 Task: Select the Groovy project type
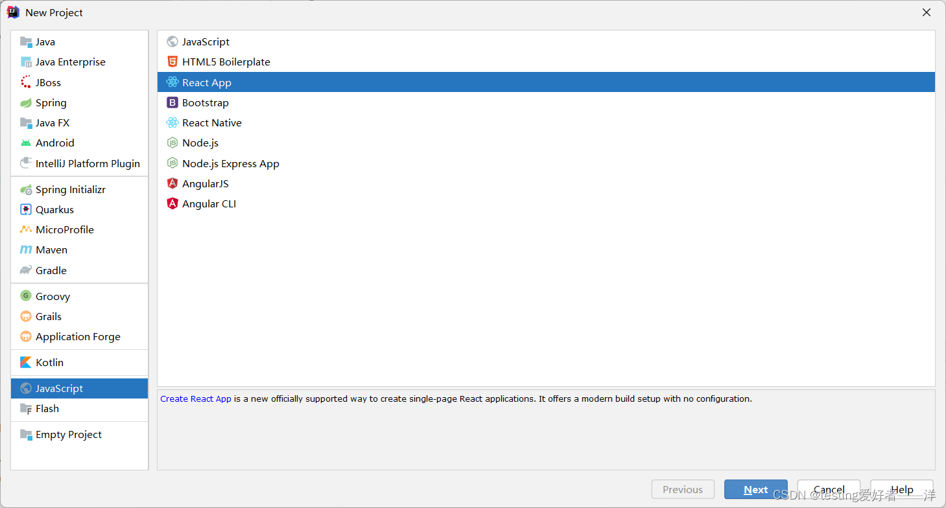[x=80, y=296]
